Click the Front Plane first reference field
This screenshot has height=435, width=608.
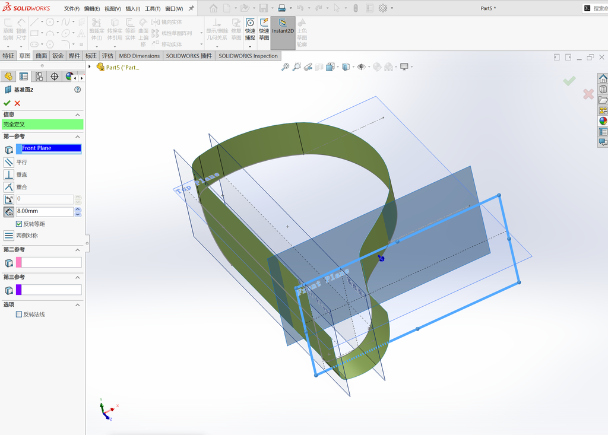(49, 148)
